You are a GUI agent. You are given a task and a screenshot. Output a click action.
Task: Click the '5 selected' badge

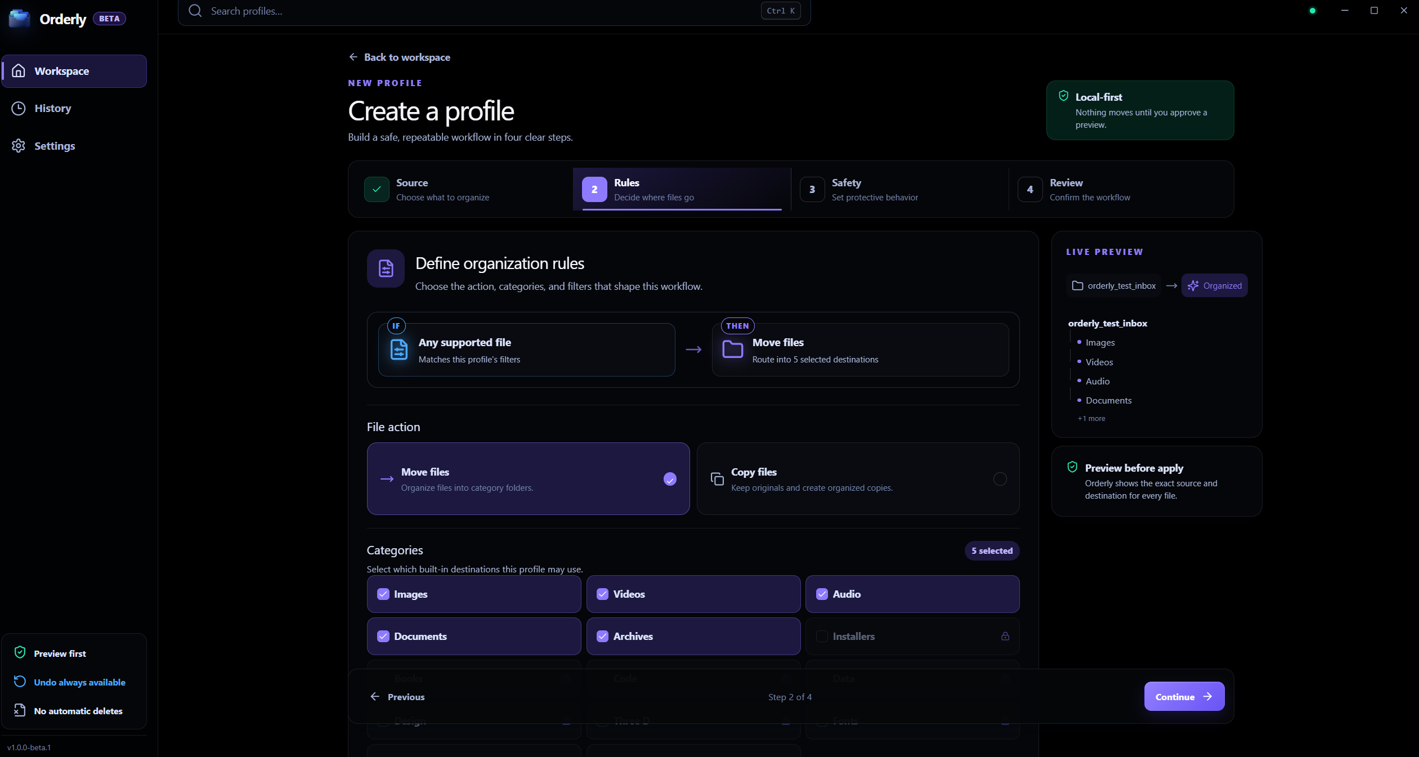coord(992,550)
